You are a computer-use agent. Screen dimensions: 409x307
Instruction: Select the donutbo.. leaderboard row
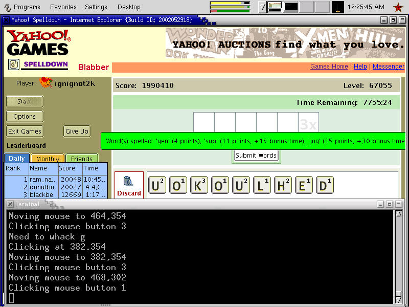[x=56, y=187]
